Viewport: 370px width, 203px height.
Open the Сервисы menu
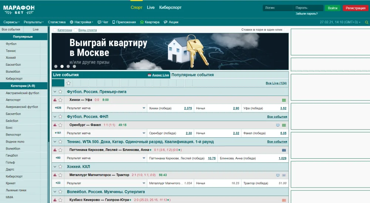pyautogui.click(x=11, y=22)
